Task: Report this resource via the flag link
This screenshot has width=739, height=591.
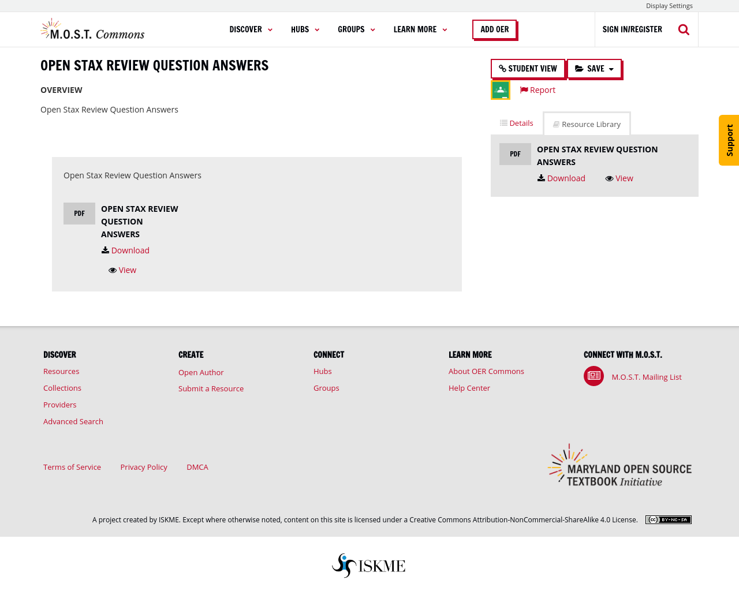Action: pyautogui.click(x=538, y=90)
